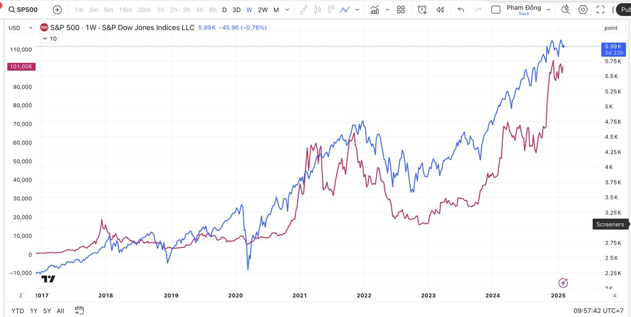Click the purple lightning bolt icon
Screen dimensions: 631x317
pyautogui.click(x=563, y=282)
